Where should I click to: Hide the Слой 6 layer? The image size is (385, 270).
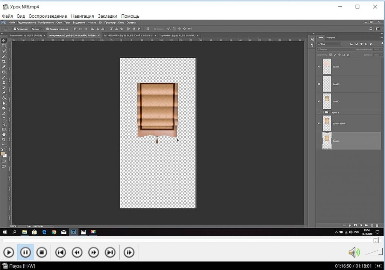319,67
